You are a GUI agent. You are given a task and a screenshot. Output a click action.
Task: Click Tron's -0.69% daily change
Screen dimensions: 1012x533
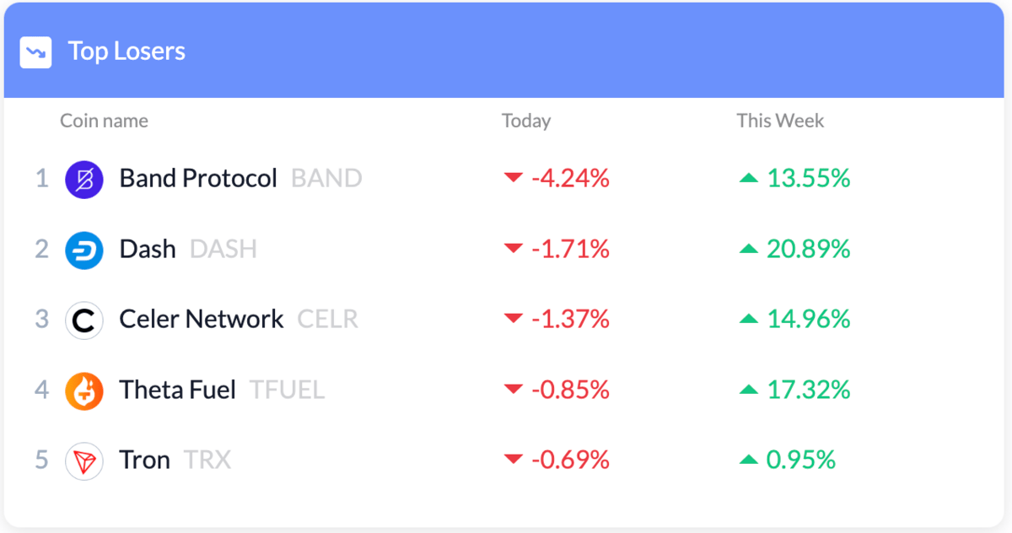[x=570, y=460]
